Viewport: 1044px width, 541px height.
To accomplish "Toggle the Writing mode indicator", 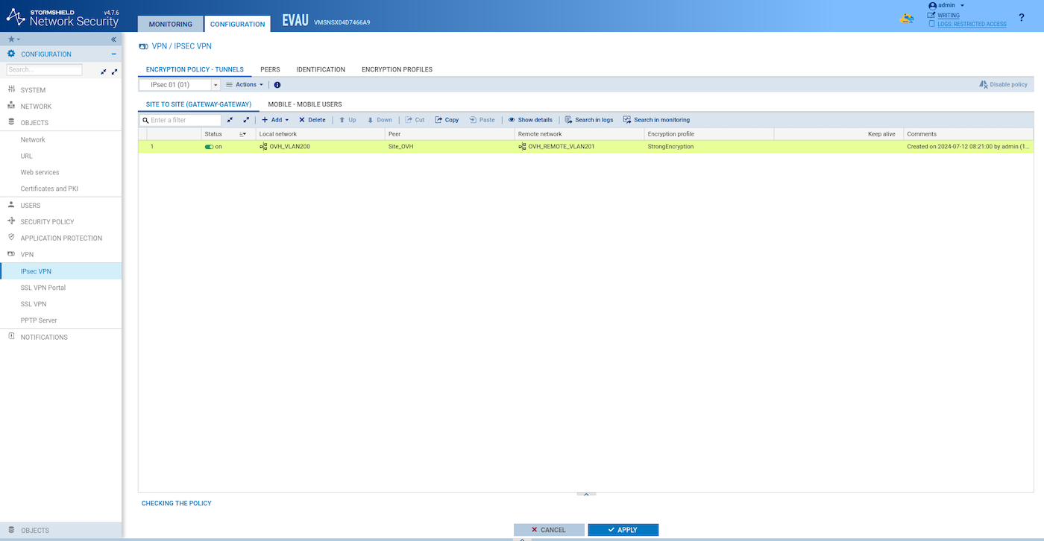I will coord(931,15).
